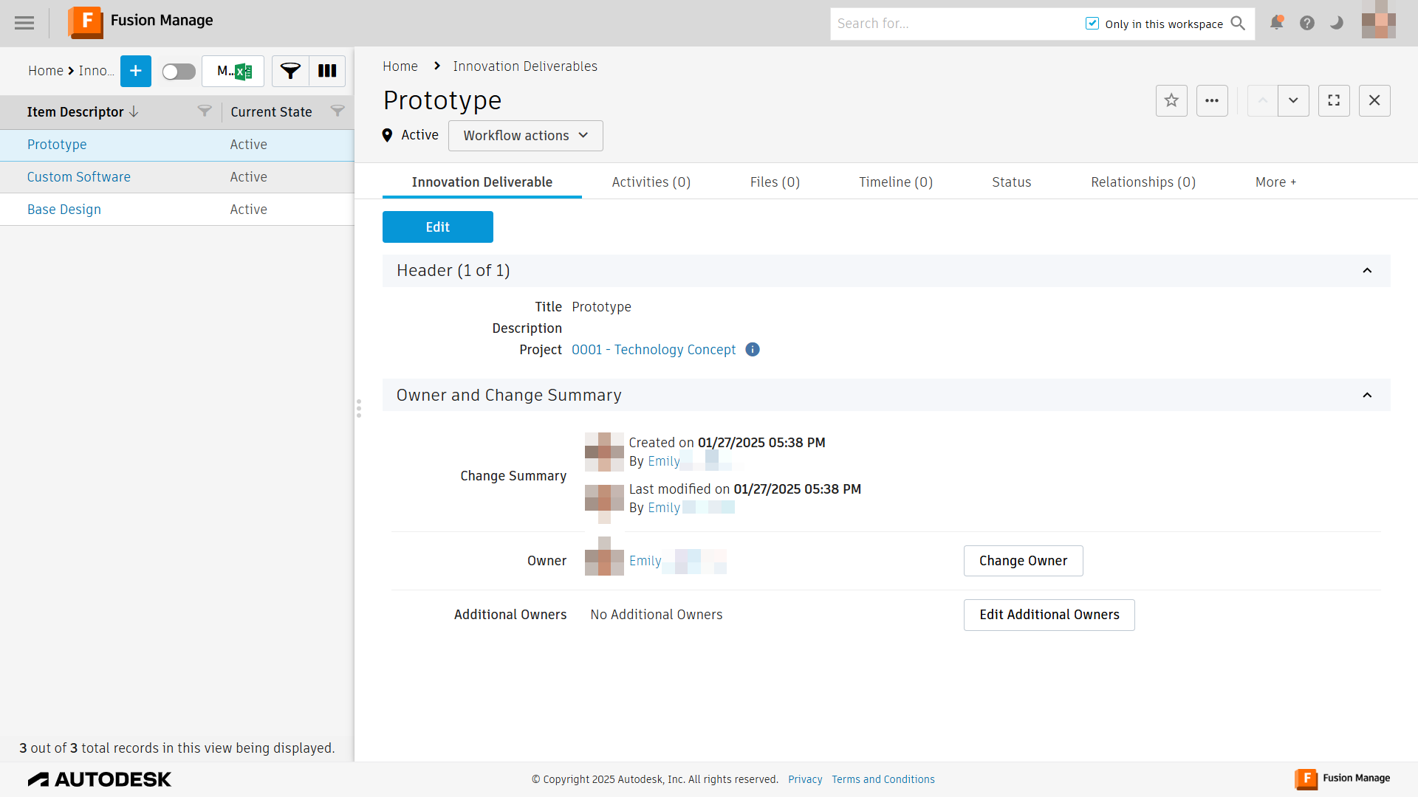This screenshot has height=797, width=1418.
Task: Click the Autodesk logo in footer
Action: point(100,779)
